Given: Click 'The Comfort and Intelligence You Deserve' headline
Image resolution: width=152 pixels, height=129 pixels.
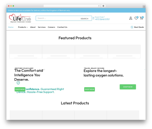Looking at the screenshot, I should click(29, 75).
